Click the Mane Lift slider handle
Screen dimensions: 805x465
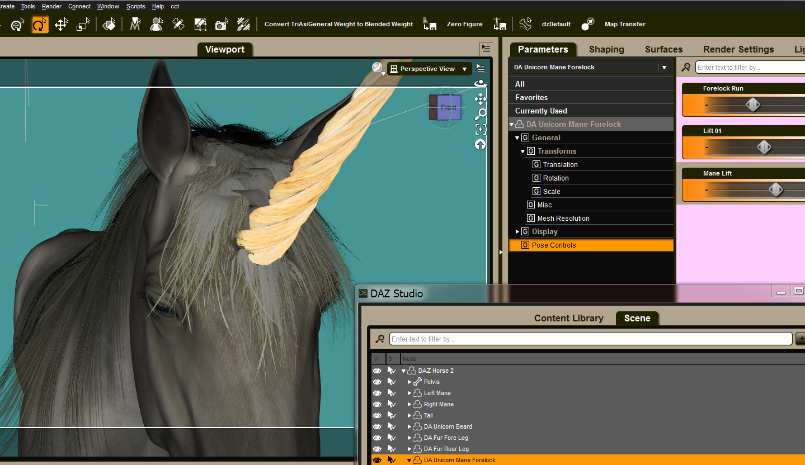pyautogui.click(x=776, y=189)
